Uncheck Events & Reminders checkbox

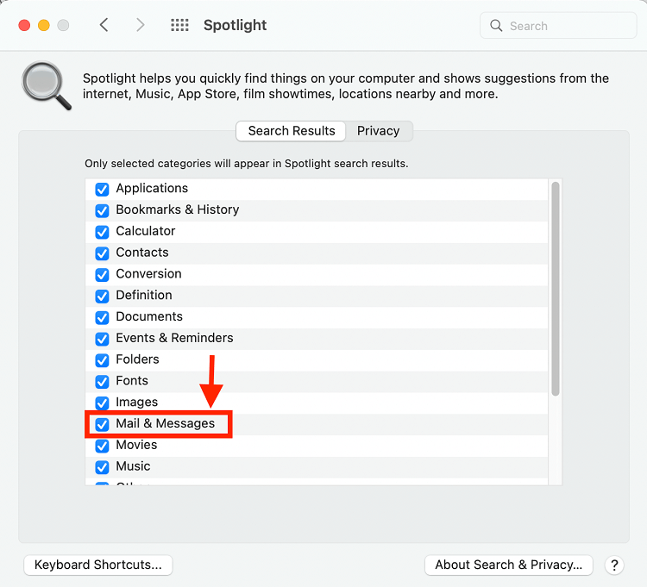[102, 339]
